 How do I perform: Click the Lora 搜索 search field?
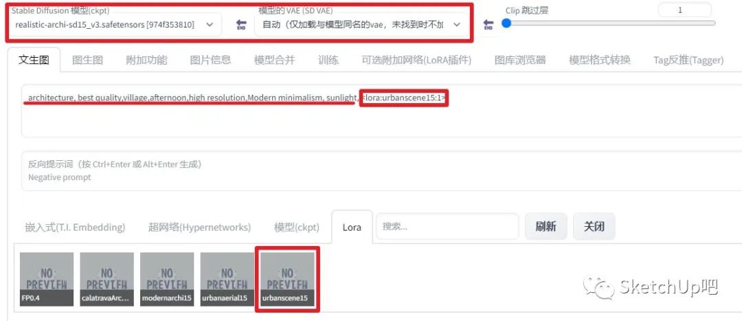click(448, 226)
